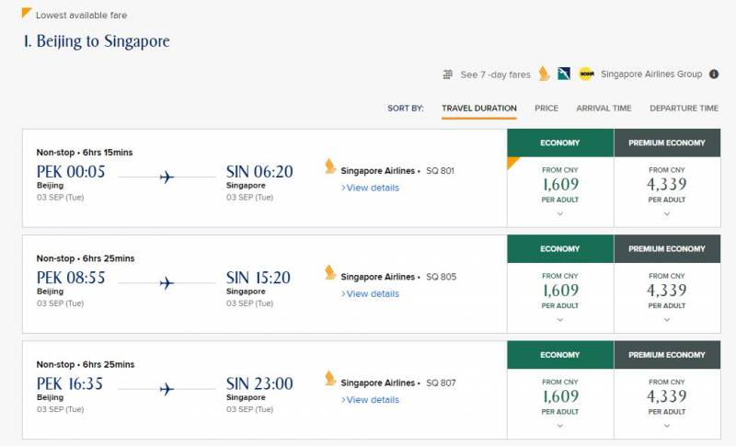Viewport: 736px width, 446px height.
Task: Sort flights by Travel Duration
Action: tap(478, 109)
